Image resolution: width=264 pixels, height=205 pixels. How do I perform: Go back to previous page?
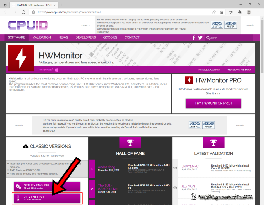(x=6, y=12)
